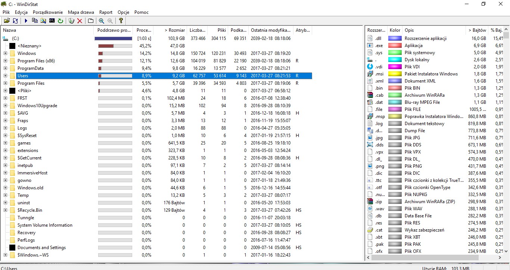Expand the Windows10Upgrade folder node
This screenshot has width=510, height=270.
coord(5,106)
